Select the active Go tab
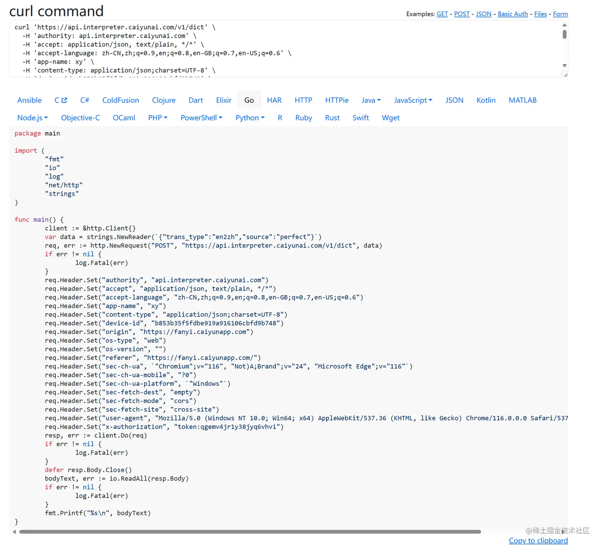Viewport: 603px width, 548px height. click(x=249, y=100)
